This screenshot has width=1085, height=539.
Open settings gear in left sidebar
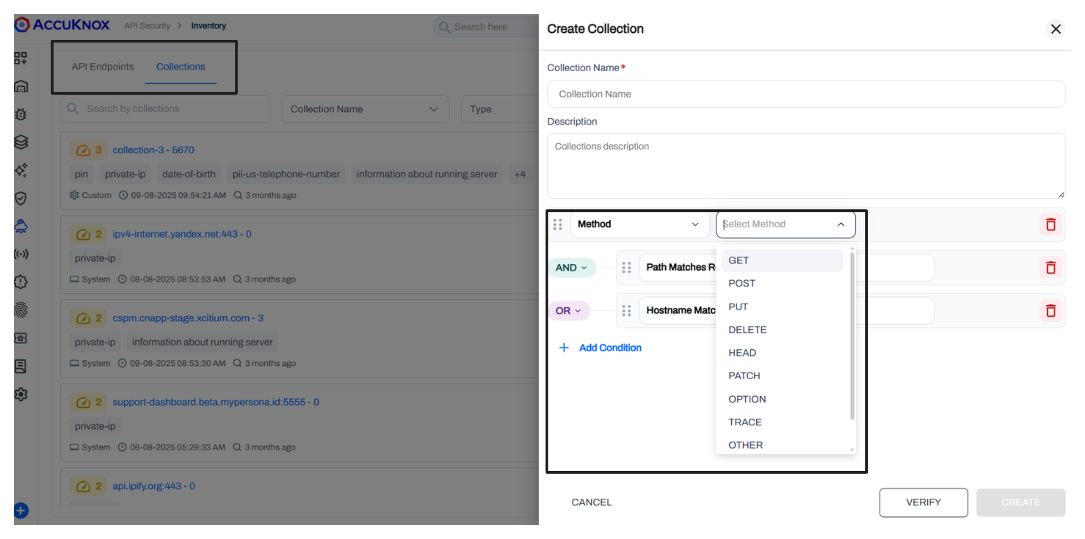click(21, 394)
